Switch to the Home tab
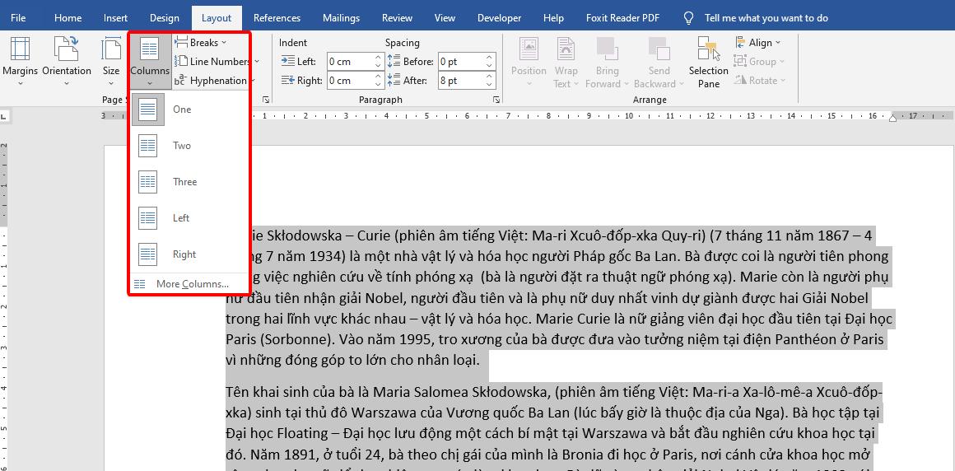The width and height of the screenshot is (955, 471). click(x=68, y=18)
